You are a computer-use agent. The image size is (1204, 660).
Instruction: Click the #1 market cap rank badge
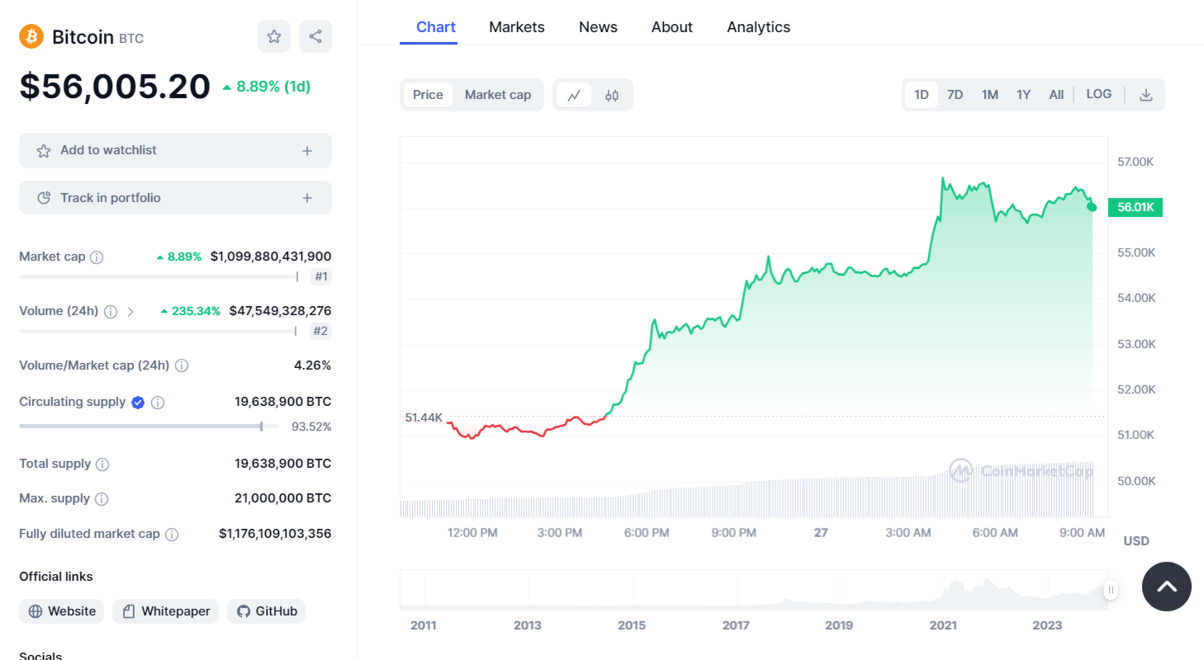click(x=321, y=277)
